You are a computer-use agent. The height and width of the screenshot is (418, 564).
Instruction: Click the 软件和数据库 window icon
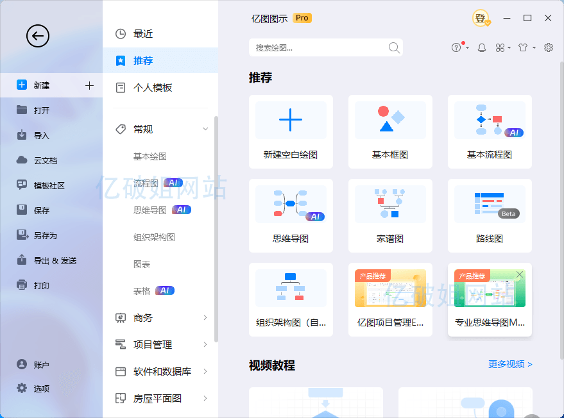coord(121,371)
